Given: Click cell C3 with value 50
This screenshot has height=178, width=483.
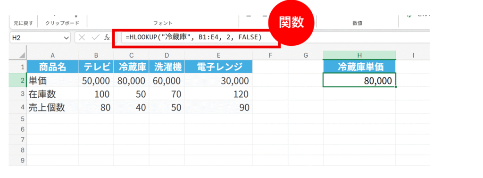Looking at the screenshot, I should (131, 94).
